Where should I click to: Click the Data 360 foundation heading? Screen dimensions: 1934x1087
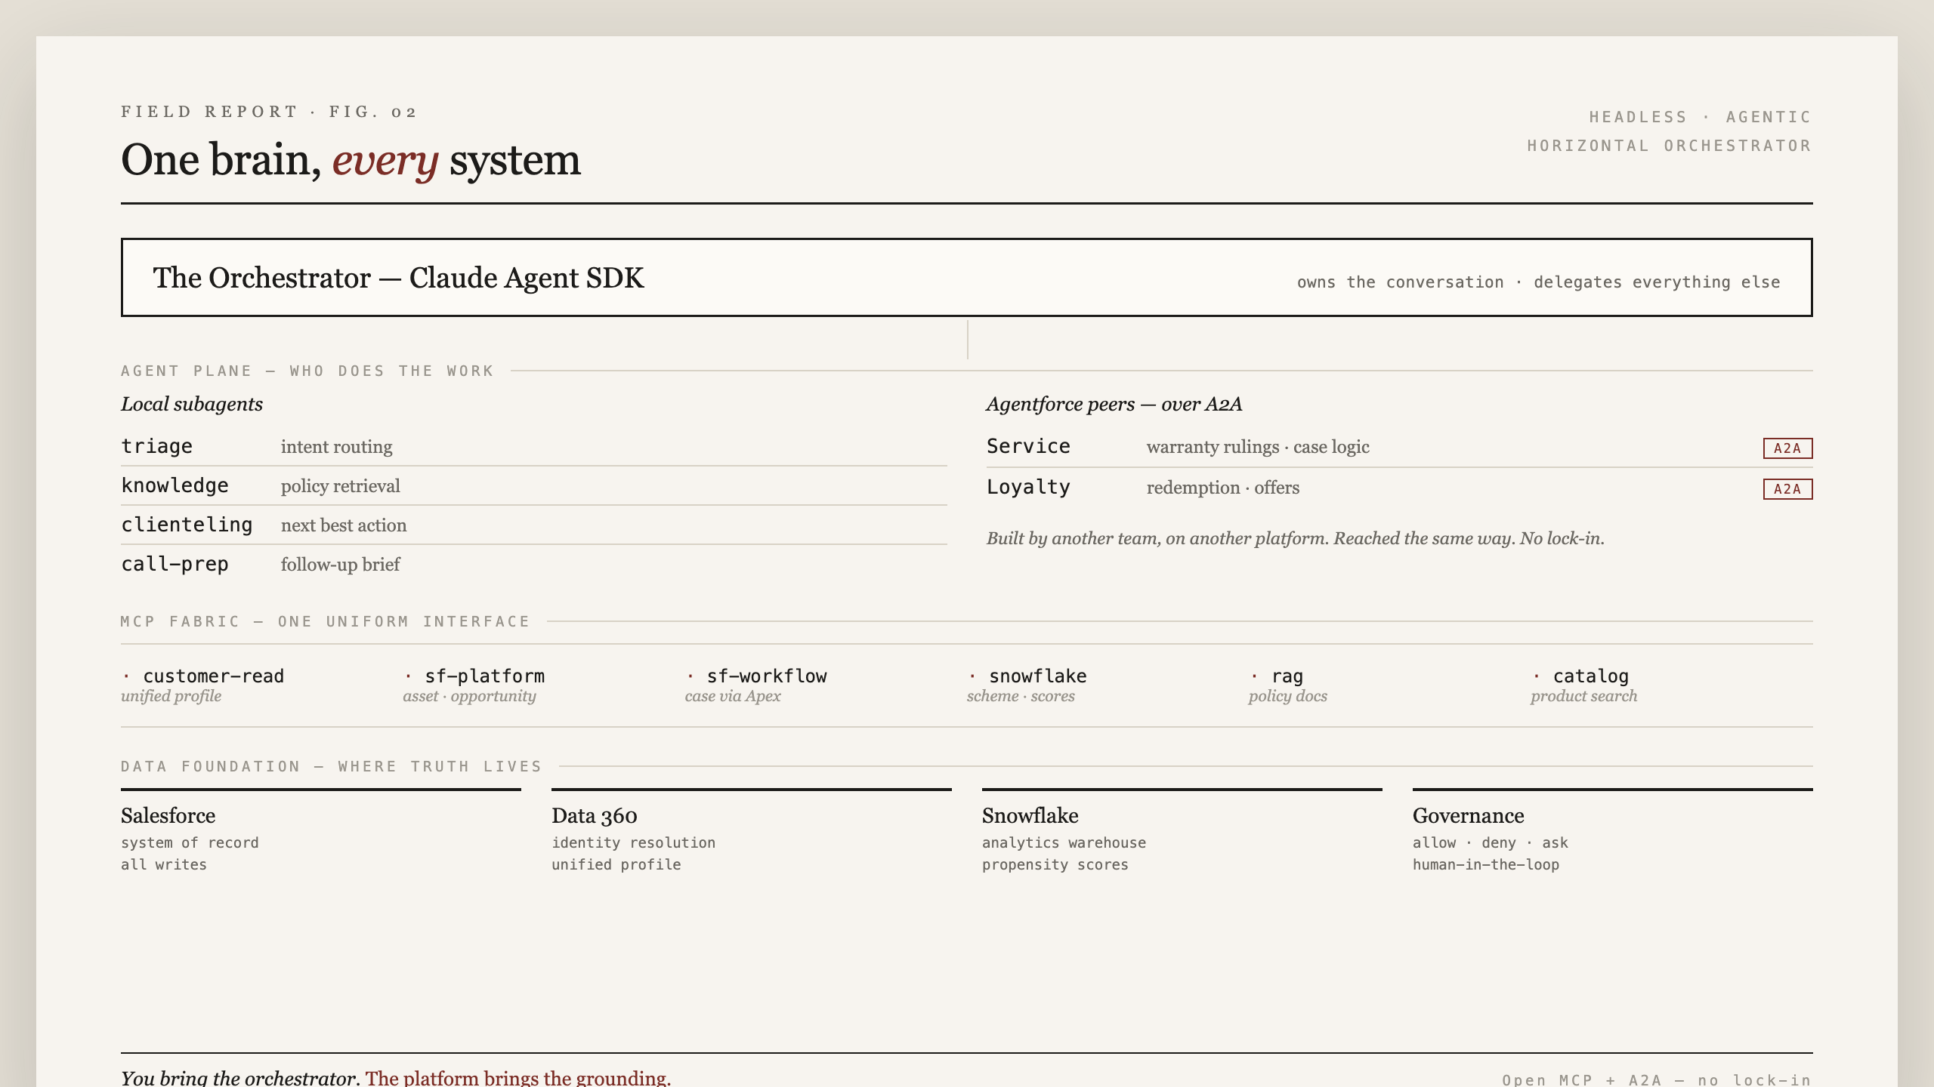pos(595,815)
